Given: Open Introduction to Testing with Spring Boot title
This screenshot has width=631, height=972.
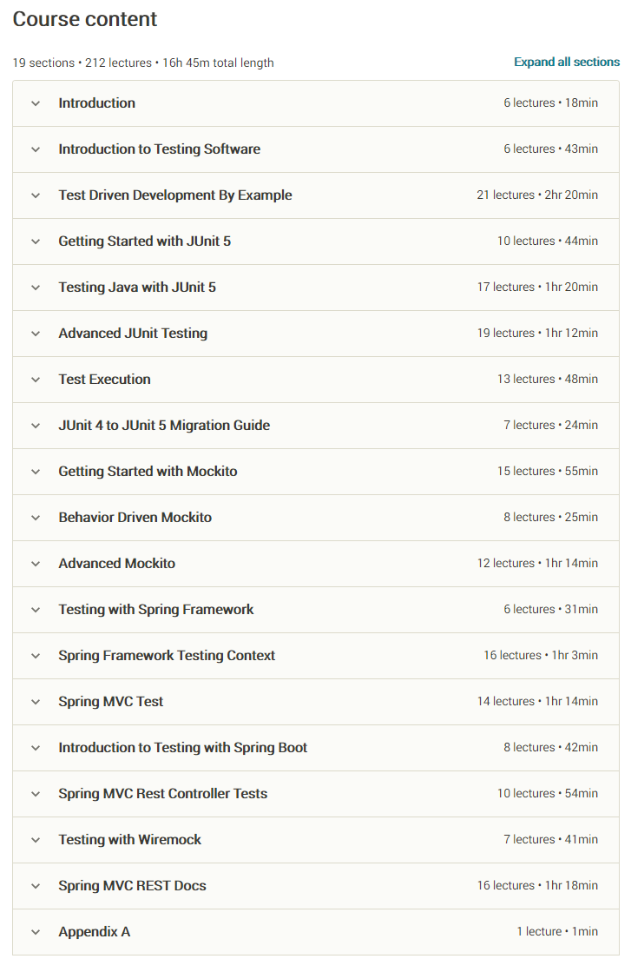Looking at the screenshot, I should 182,748.
